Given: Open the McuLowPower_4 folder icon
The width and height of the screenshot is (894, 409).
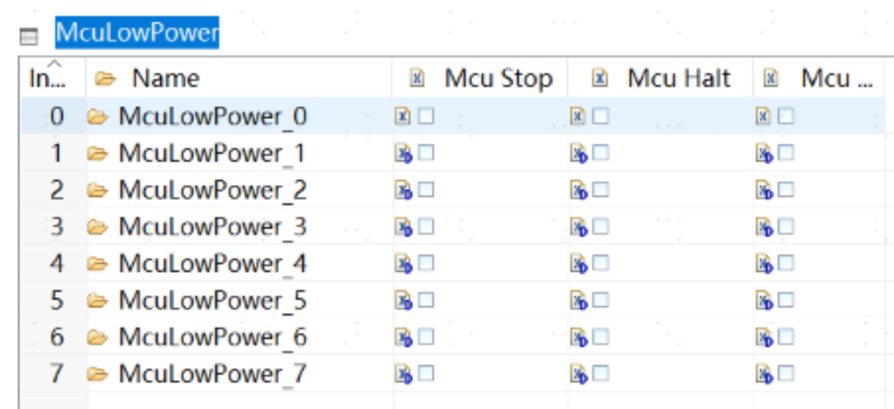Looking at the screenshot, I should (x=98, y=263).
